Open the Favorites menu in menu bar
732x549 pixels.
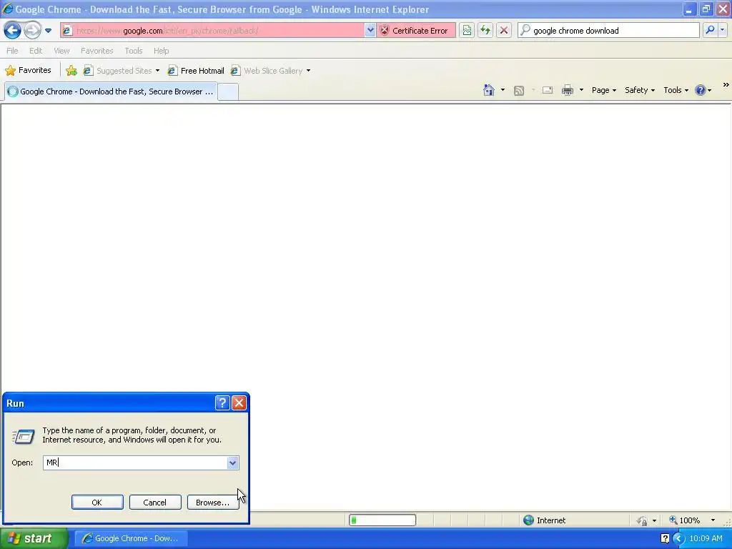[97, 51]
